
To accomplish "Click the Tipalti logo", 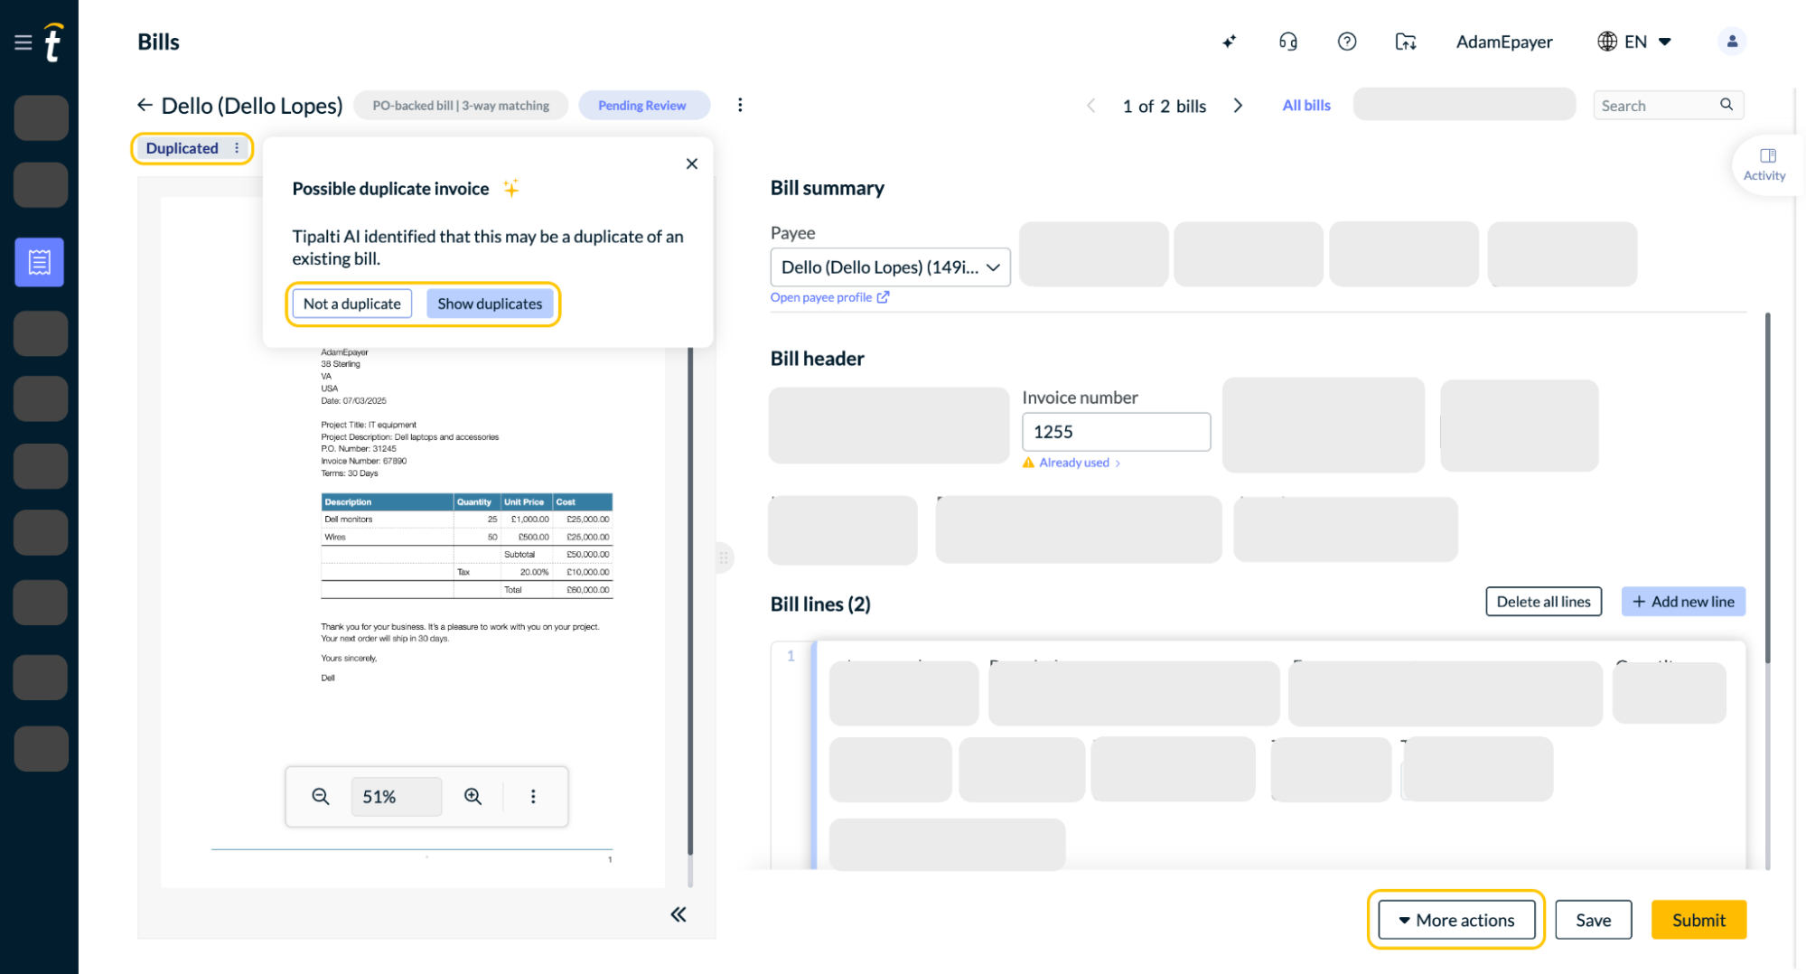I will click(x=54, y=42).
